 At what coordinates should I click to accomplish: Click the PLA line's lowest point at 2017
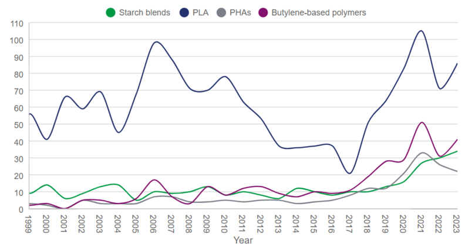click(350, 173)
